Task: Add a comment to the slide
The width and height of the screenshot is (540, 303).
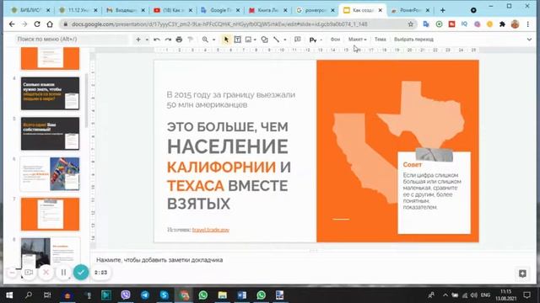Action: point(297,40)
